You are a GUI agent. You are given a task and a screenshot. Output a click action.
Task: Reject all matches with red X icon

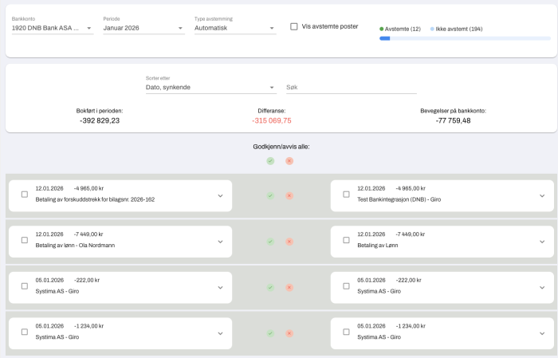pos(289,161)
